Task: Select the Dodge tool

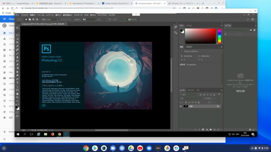Action: click(x=17, y=76)
